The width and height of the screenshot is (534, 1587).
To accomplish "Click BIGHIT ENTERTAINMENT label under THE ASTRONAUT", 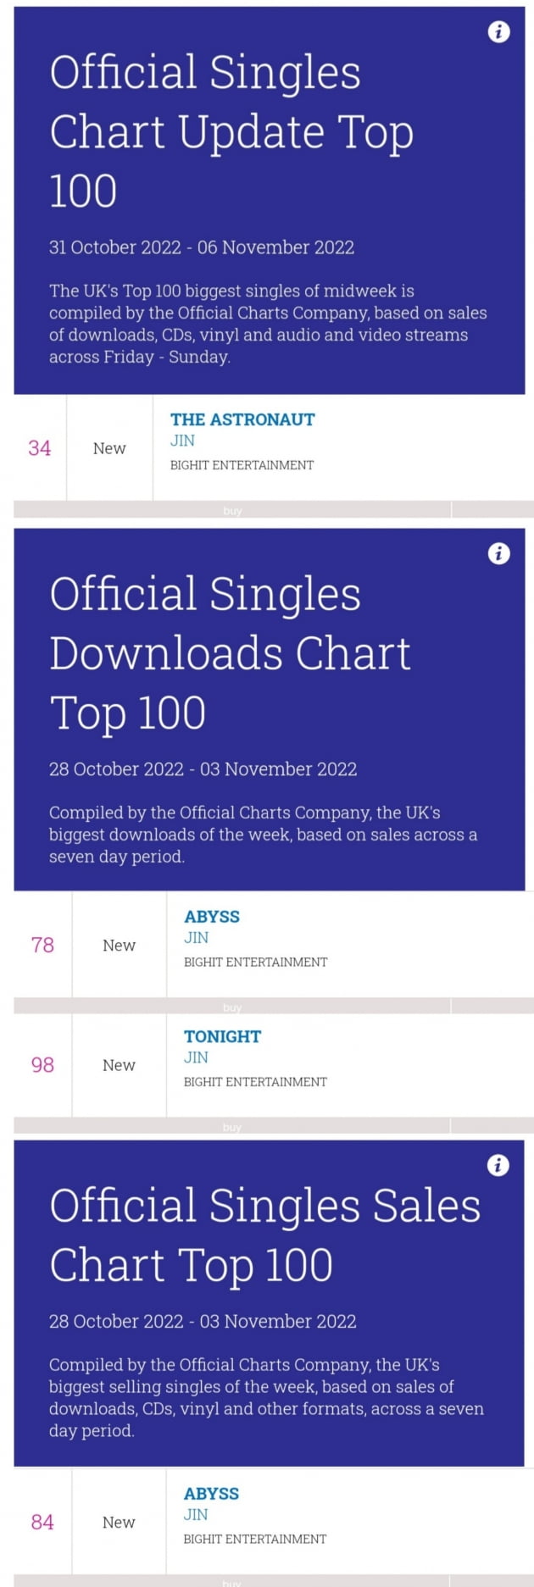I will click(x=242, y=465).
